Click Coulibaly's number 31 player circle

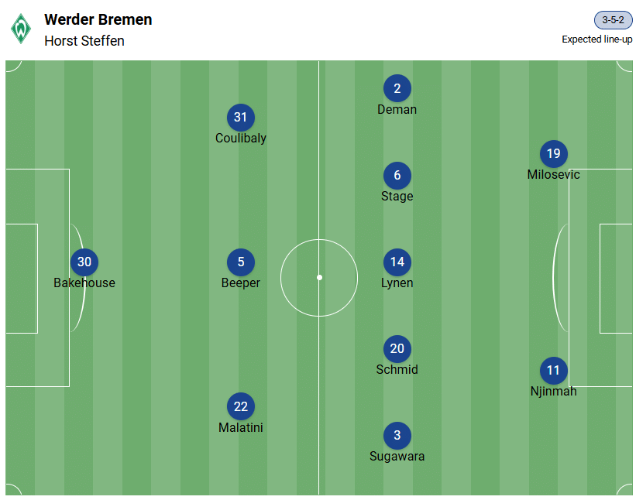click(x=241, y=118)
